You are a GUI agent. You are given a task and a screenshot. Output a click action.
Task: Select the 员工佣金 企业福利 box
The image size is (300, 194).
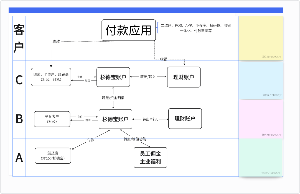point(150,158)
